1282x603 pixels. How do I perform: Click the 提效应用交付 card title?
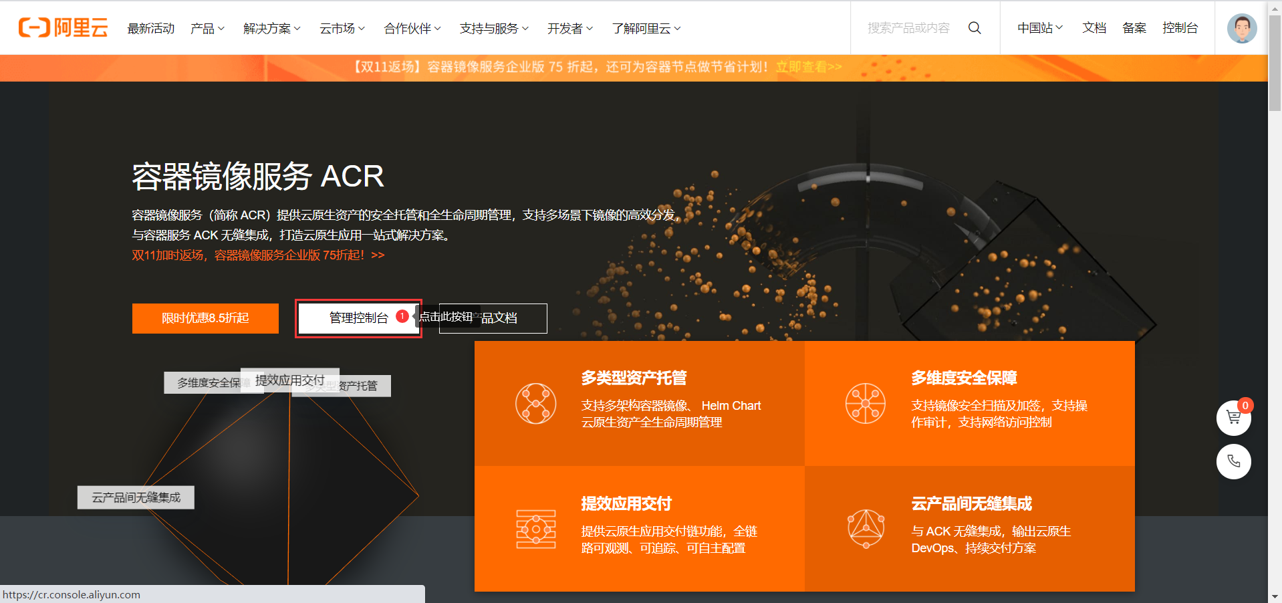coord(626,503)
